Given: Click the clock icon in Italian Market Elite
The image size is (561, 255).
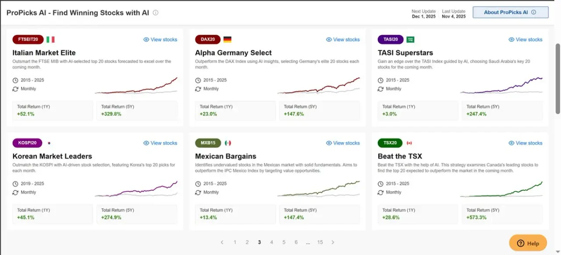Looking at the screenshot, I should coord(15,80).
